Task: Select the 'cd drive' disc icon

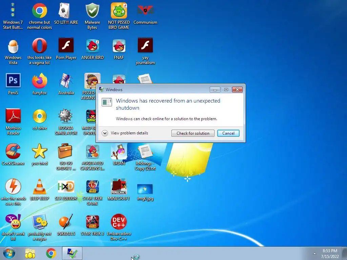Action: 39,120
